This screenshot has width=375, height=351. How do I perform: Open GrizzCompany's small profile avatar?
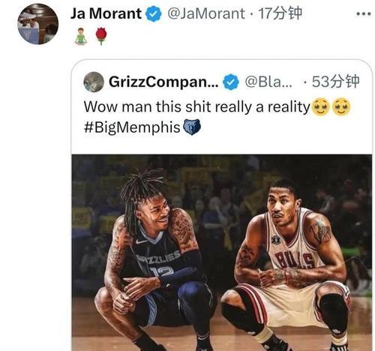[x=94, y=82]
